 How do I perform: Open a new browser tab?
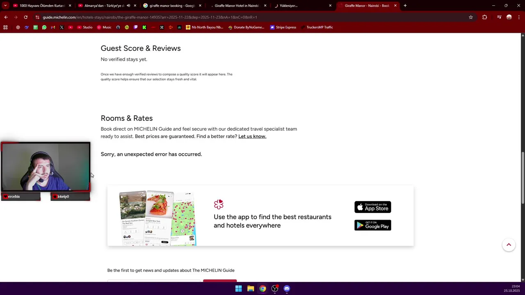coord(405,6)
